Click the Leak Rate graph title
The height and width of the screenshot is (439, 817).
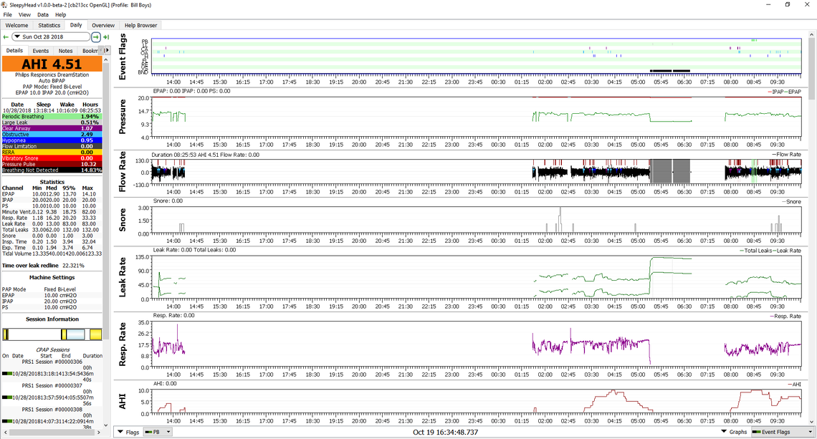tap(123, 278)
